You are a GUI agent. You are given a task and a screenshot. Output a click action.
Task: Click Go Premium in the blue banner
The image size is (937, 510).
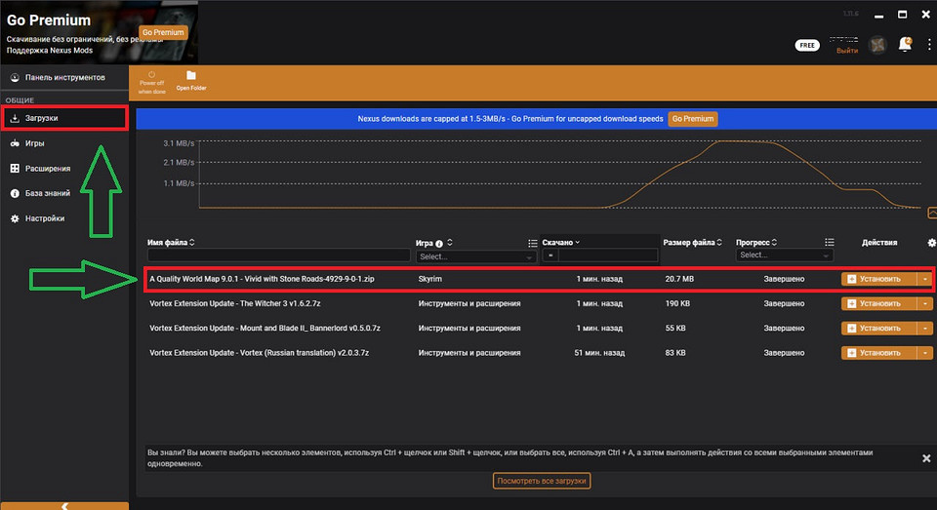pyautogui.click(x=692, y=119)
